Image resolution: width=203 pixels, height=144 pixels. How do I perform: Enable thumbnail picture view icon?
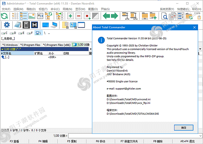(32, 16)
